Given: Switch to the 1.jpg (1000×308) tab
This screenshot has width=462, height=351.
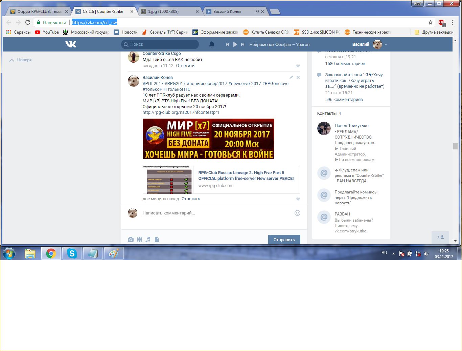Looking at the screenshot, I should pos(169,12).
